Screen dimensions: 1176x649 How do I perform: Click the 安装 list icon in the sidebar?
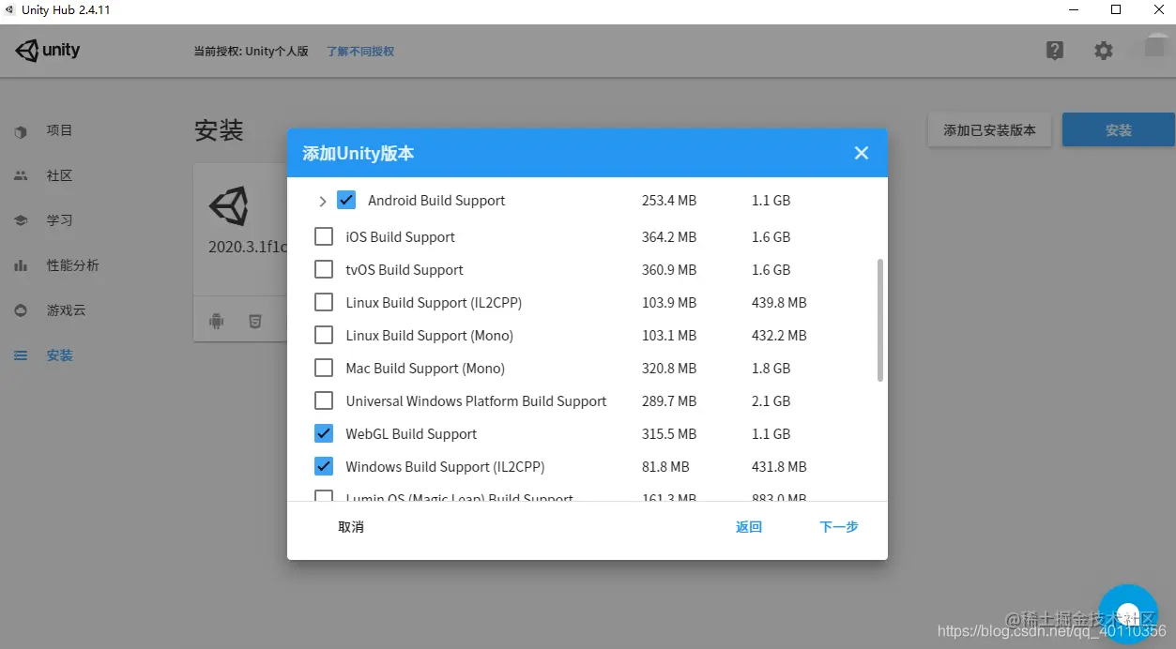click(21, 355)
